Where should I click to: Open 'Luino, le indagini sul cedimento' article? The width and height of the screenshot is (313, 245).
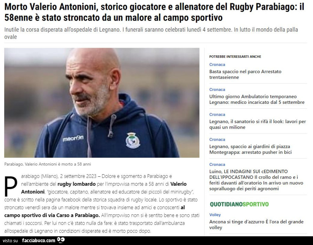[x=256, y=180]
